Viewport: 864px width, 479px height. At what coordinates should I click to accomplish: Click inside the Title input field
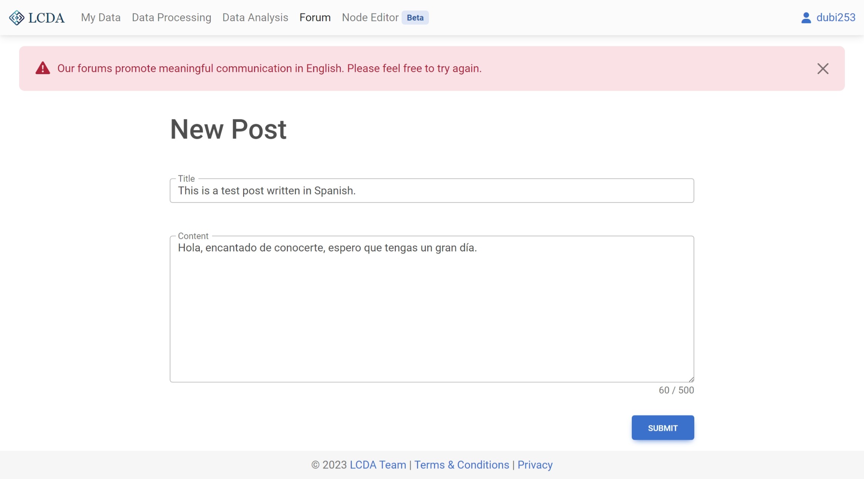432,191
